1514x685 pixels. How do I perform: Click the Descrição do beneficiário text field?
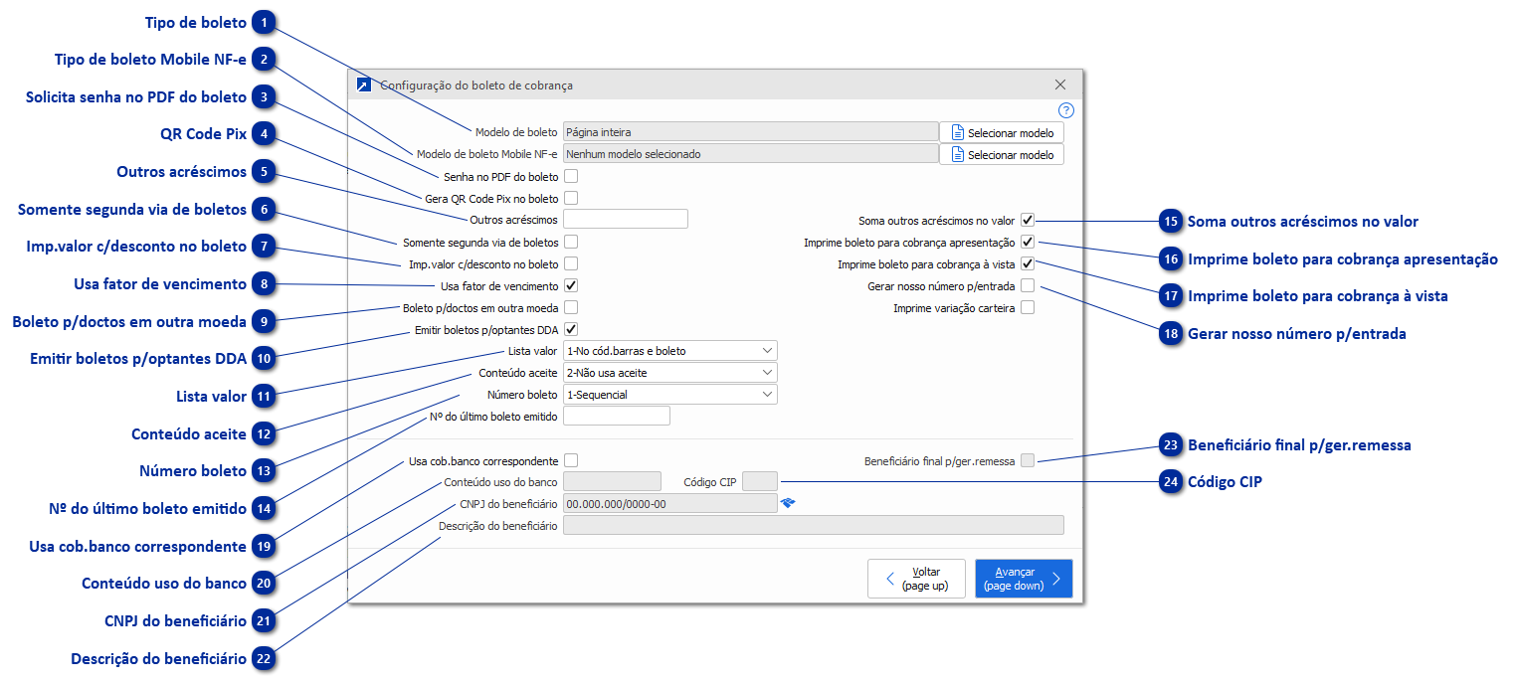tap(814, 524)
